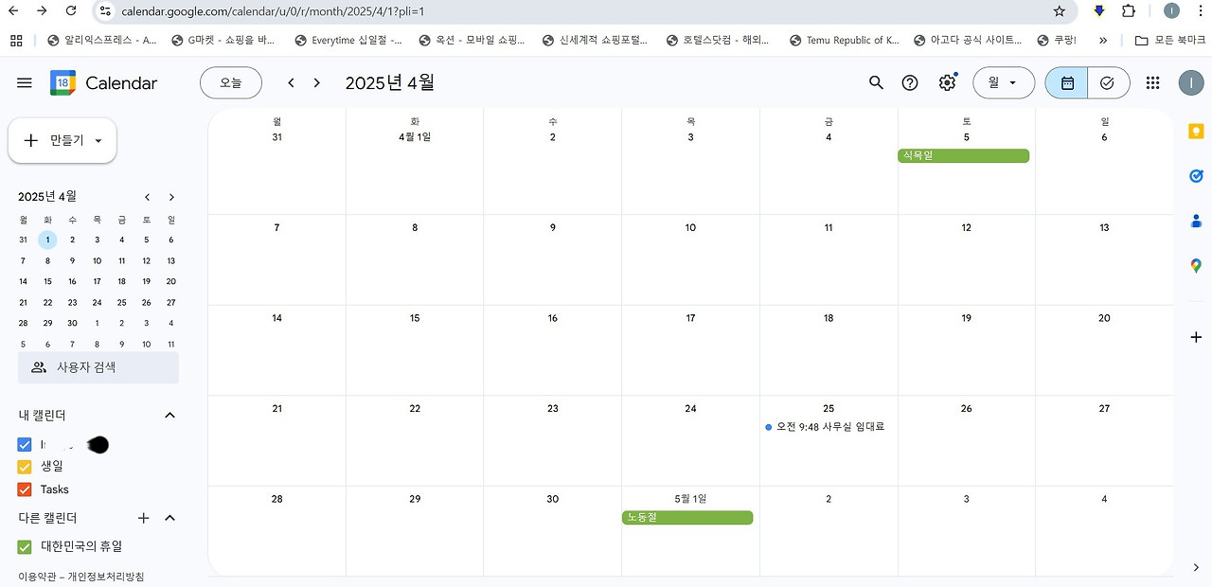Uncheck the Tasks calendar checkbox

(25, 489)
